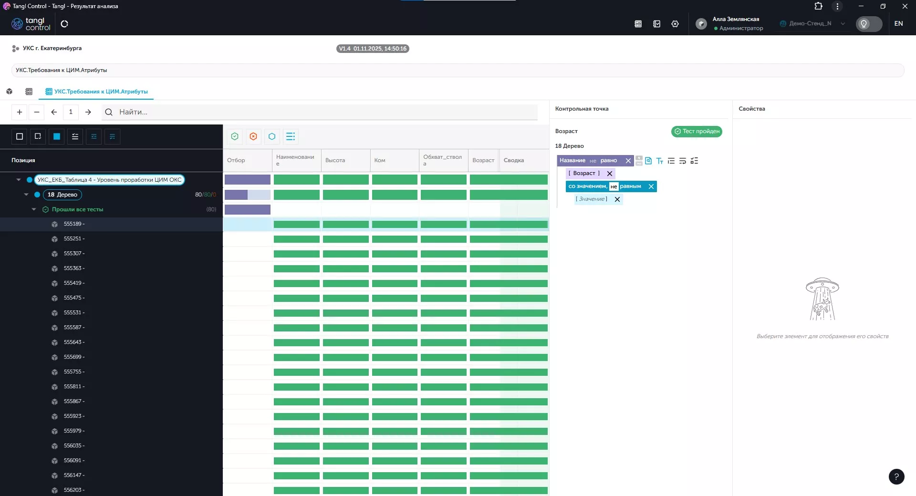The height and width of the screenshot is (496, 916).
Task: Click the document search icon in rule editor
Action: [648, 161]
